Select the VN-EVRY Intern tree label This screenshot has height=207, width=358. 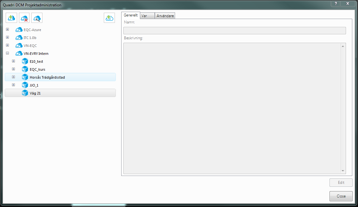(36, 54)
